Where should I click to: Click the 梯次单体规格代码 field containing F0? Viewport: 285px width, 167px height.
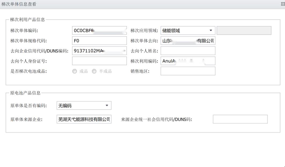pos(99,41)
